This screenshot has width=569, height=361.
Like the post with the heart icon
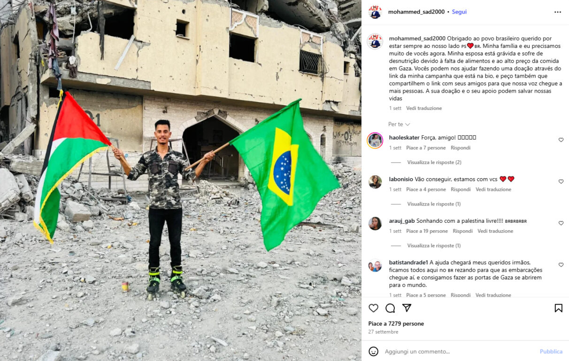(x=373, y=308)
